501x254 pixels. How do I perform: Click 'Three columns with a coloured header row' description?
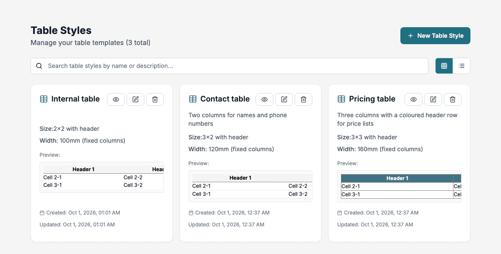point(397,119)
